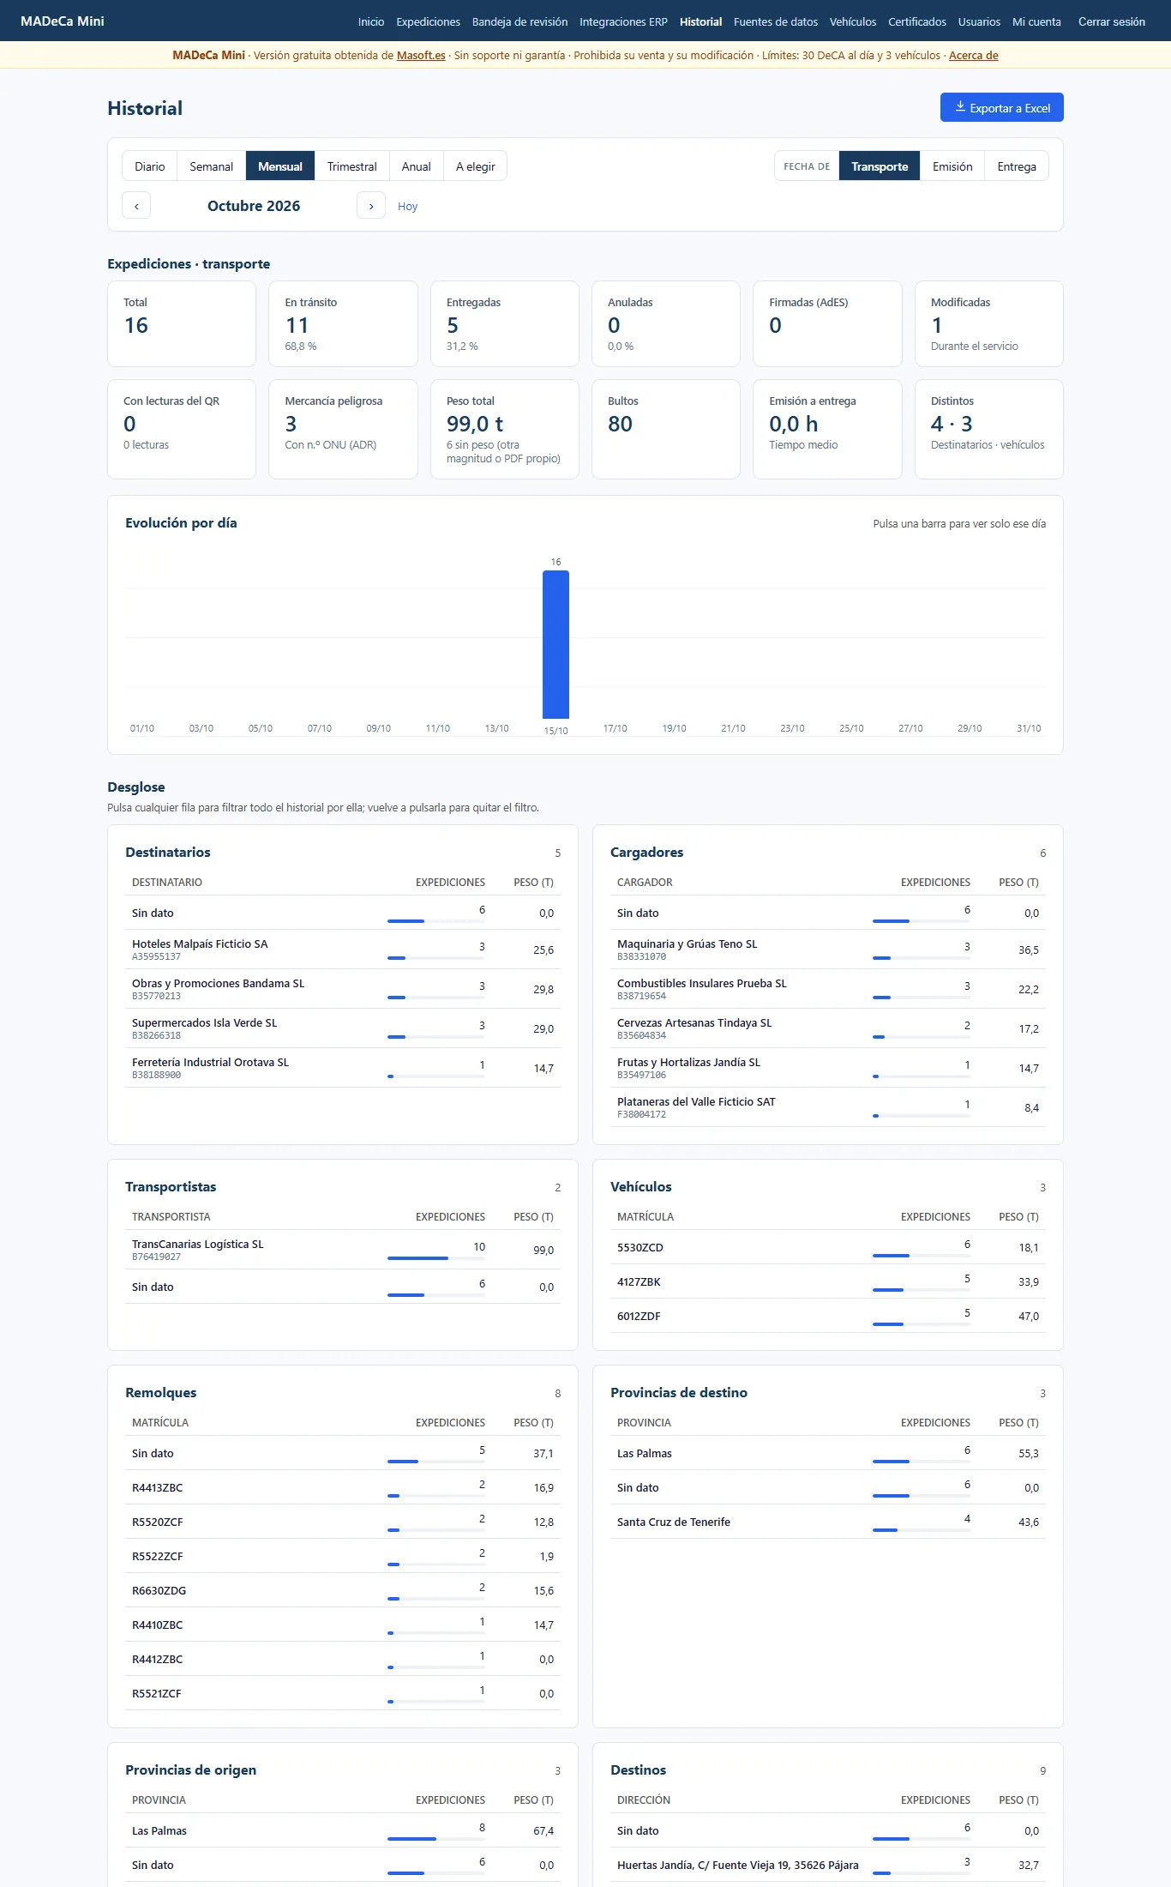Follow the Masoft.es link in the banner

coord(421,56)
